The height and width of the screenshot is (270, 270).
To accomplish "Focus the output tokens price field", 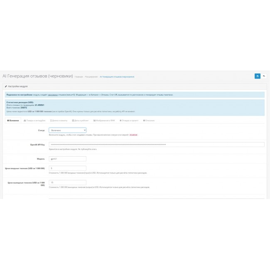I will (67, 182).
